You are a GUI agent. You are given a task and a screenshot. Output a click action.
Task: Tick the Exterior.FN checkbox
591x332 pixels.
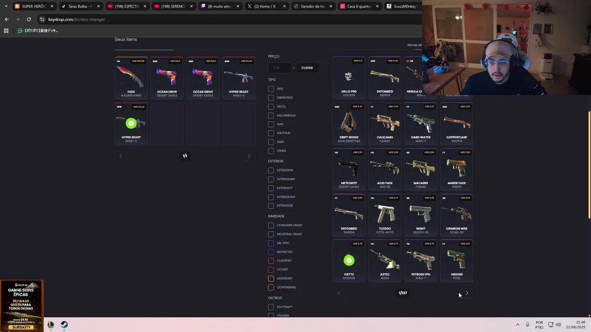271,170
